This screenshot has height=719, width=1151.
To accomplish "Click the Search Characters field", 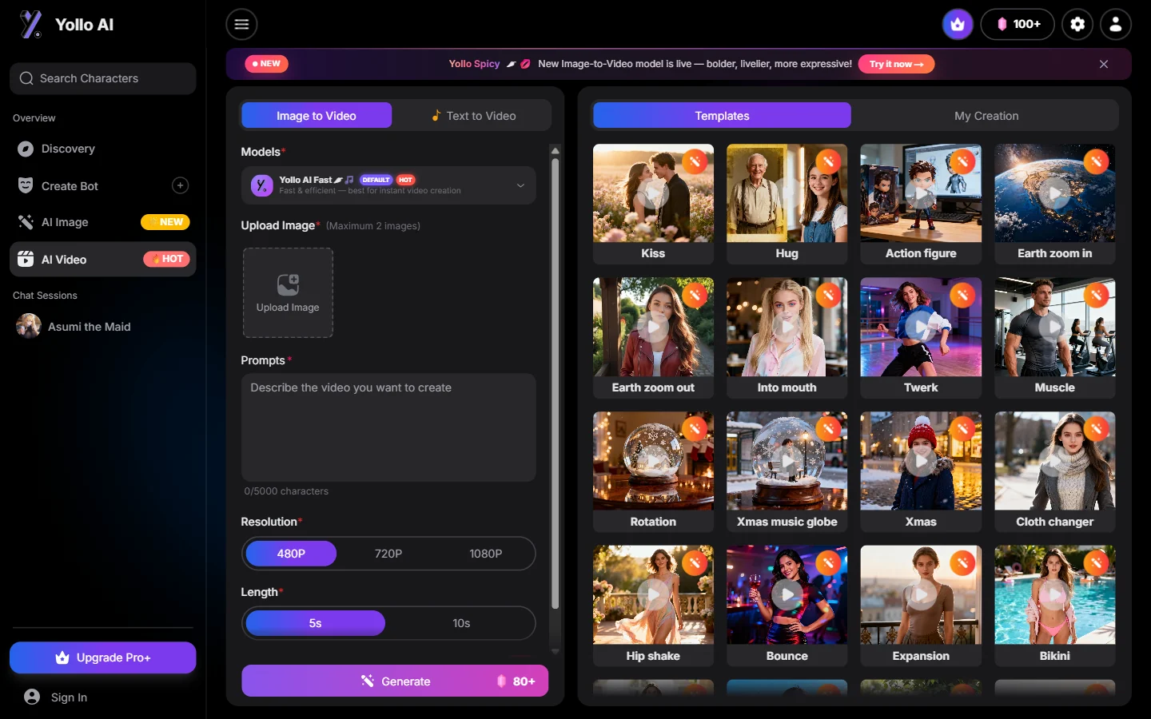I will [102, 78].
